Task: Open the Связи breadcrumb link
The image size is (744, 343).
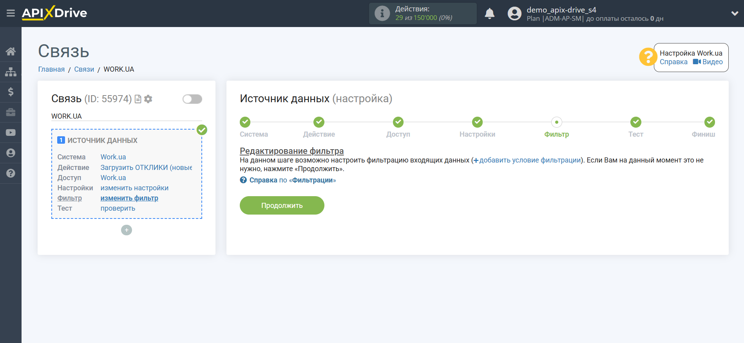Action: point(84,69)
